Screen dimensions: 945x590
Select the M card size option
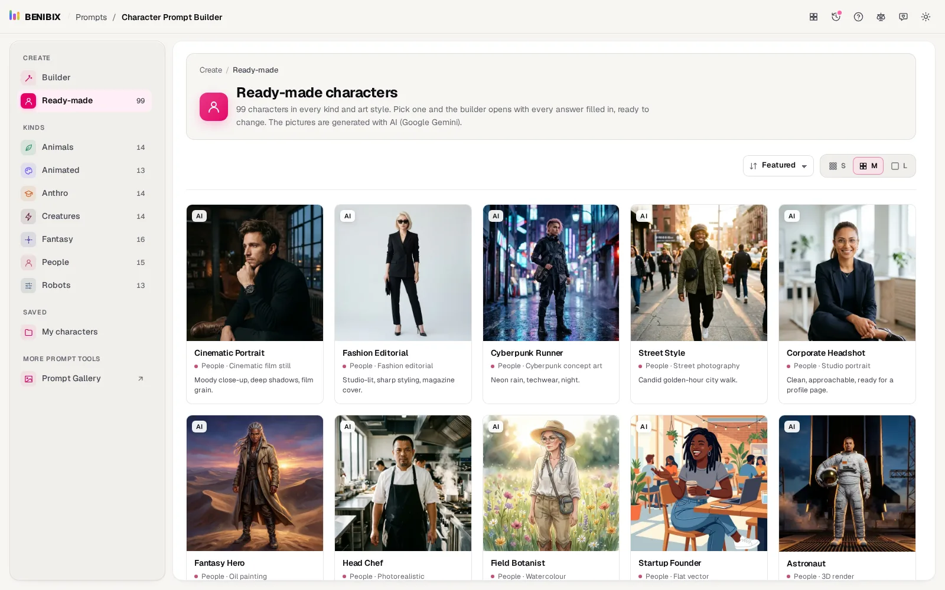pos(868,166)
